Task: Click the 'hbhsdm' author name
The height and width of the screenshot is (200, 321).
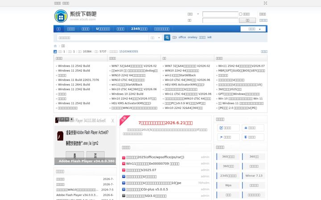Action: point(204,183)
